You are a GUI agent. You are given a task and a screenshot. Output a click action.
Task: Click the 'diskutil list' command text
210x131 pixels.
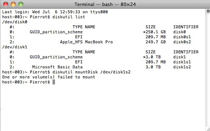(69, 17)
